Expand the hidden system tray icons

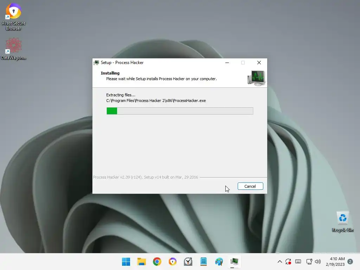(279, 262)
